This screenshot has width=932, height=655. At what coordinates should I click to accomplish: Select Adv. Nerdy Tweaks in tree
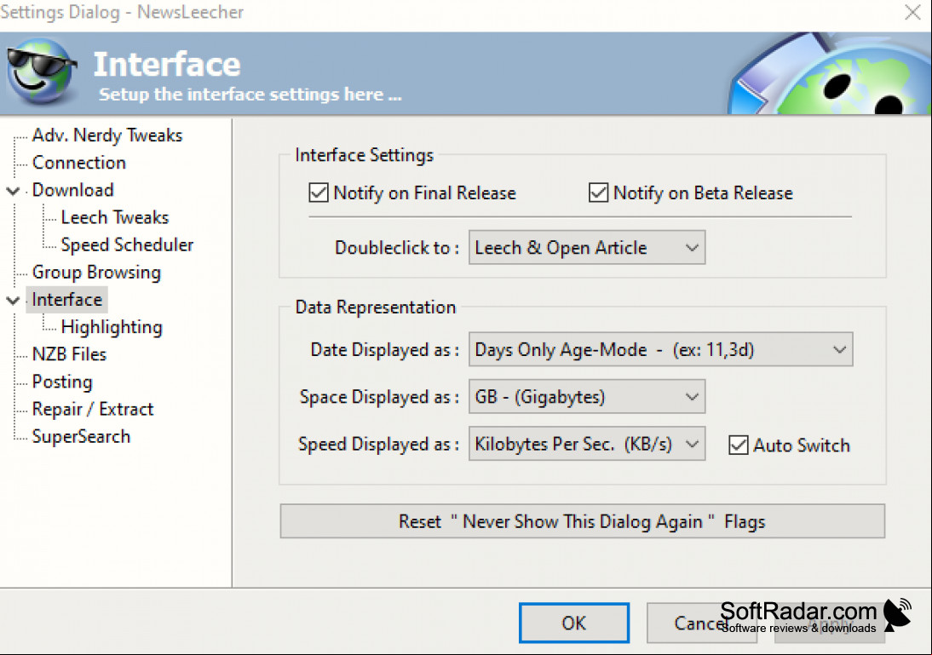(x=107, y=135)
